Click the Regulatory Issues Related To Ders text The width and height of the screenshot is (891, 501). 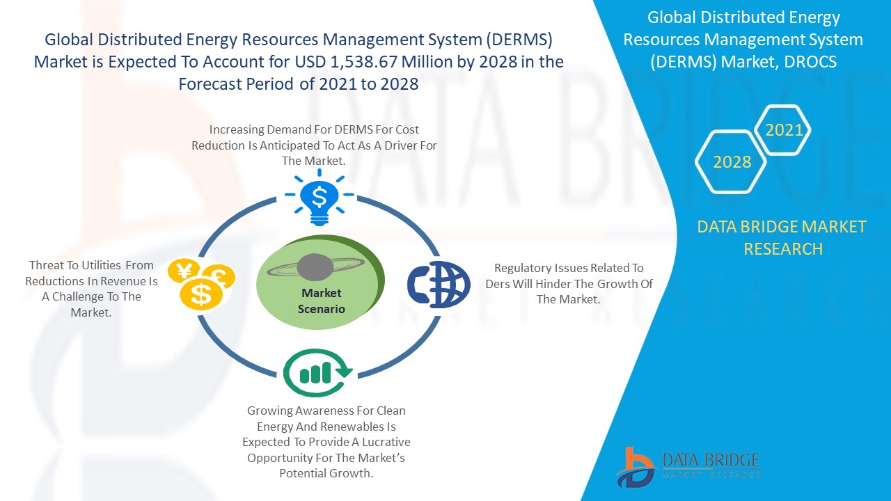point(568,283)
